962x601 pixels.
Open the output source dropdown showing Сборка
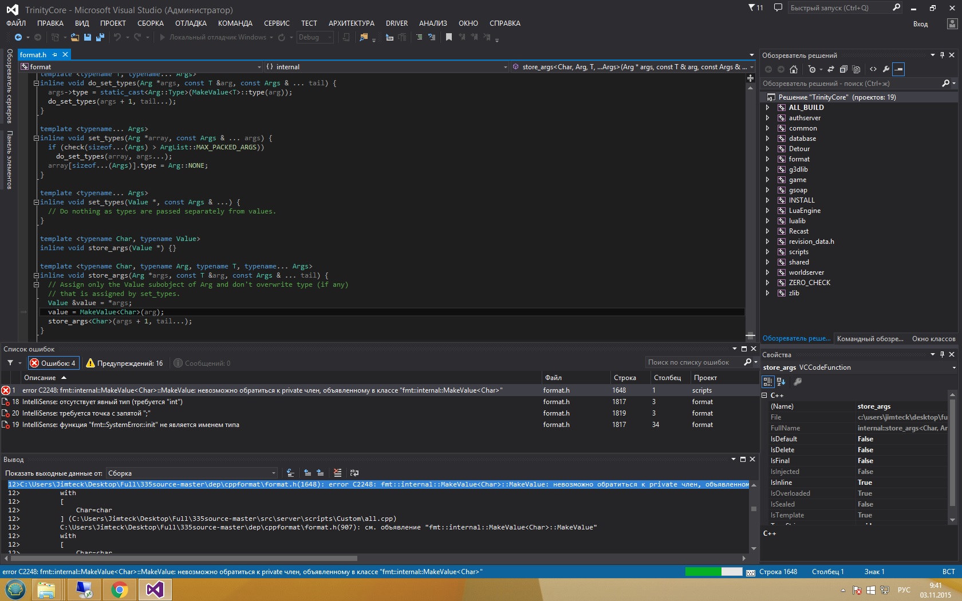tap(192, 473)
